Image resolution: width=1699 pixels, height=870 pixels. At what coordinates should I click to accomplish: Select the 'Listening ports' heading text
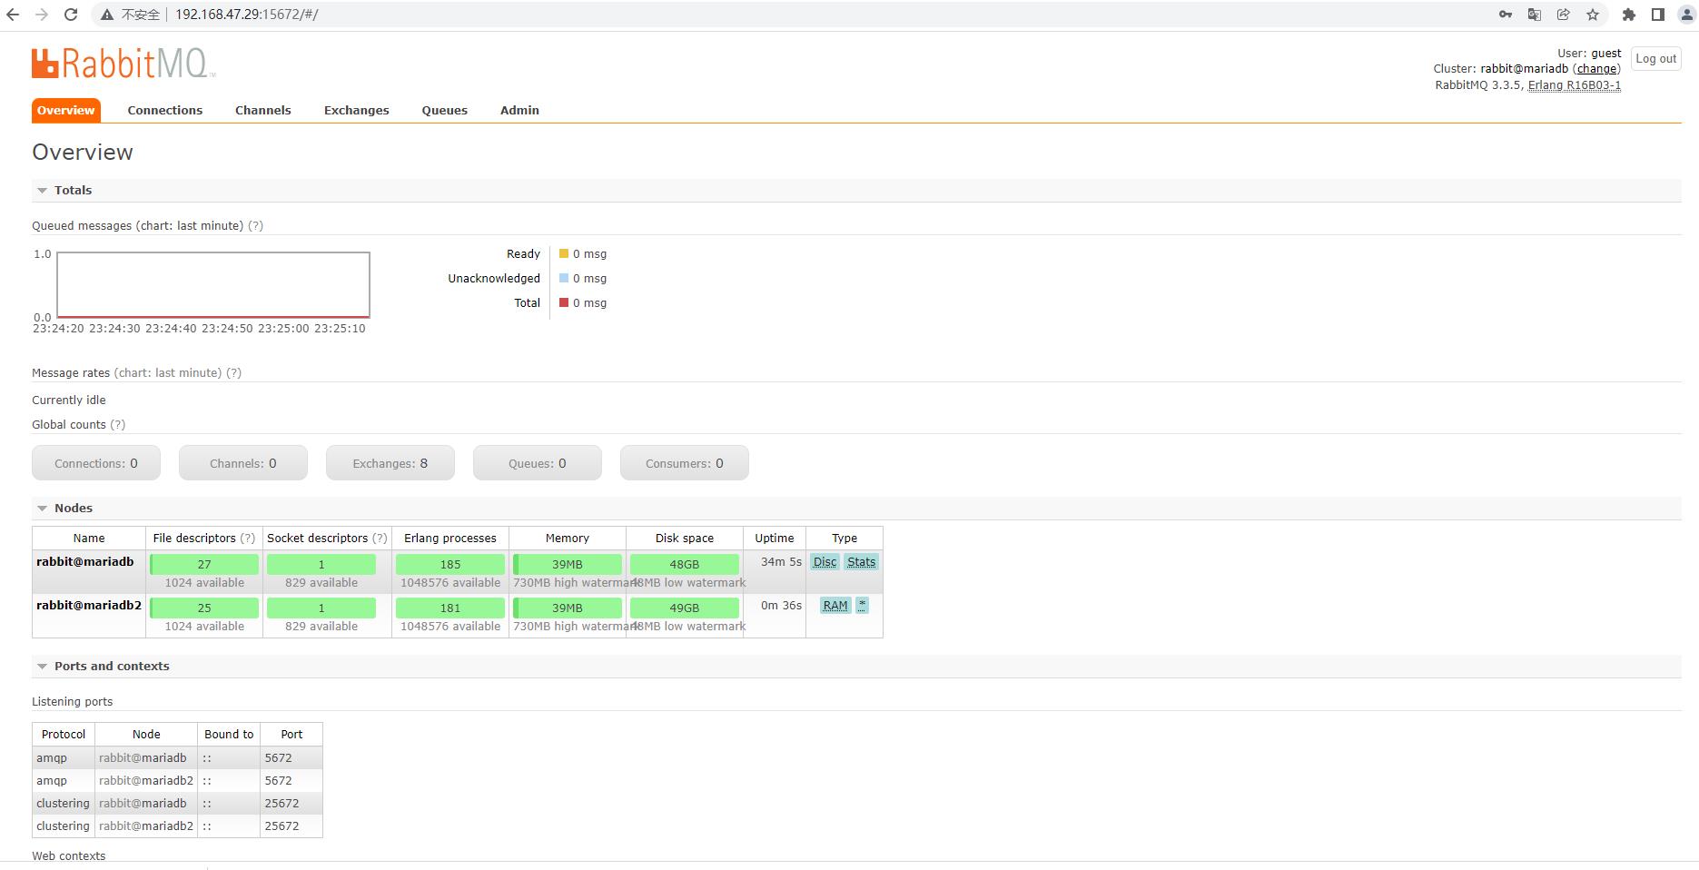[x=73, y=702]
